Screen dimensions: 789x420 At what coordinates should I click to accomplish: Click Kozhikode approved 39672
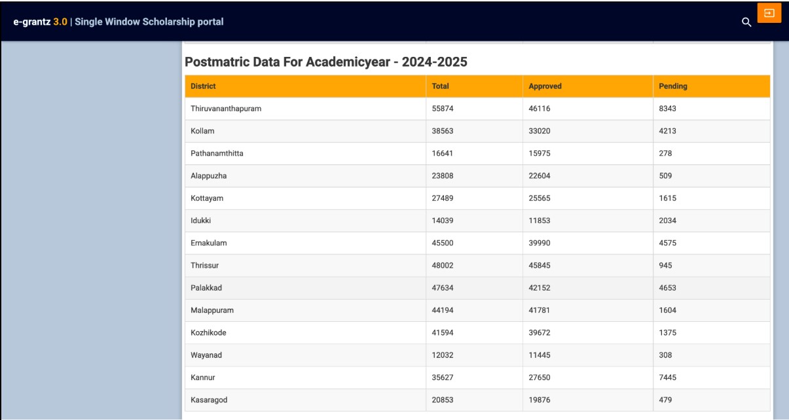[540, 332]
